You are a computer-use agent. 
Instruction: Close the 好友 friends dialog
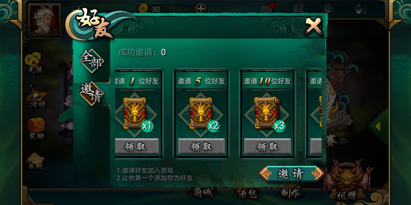313,26
